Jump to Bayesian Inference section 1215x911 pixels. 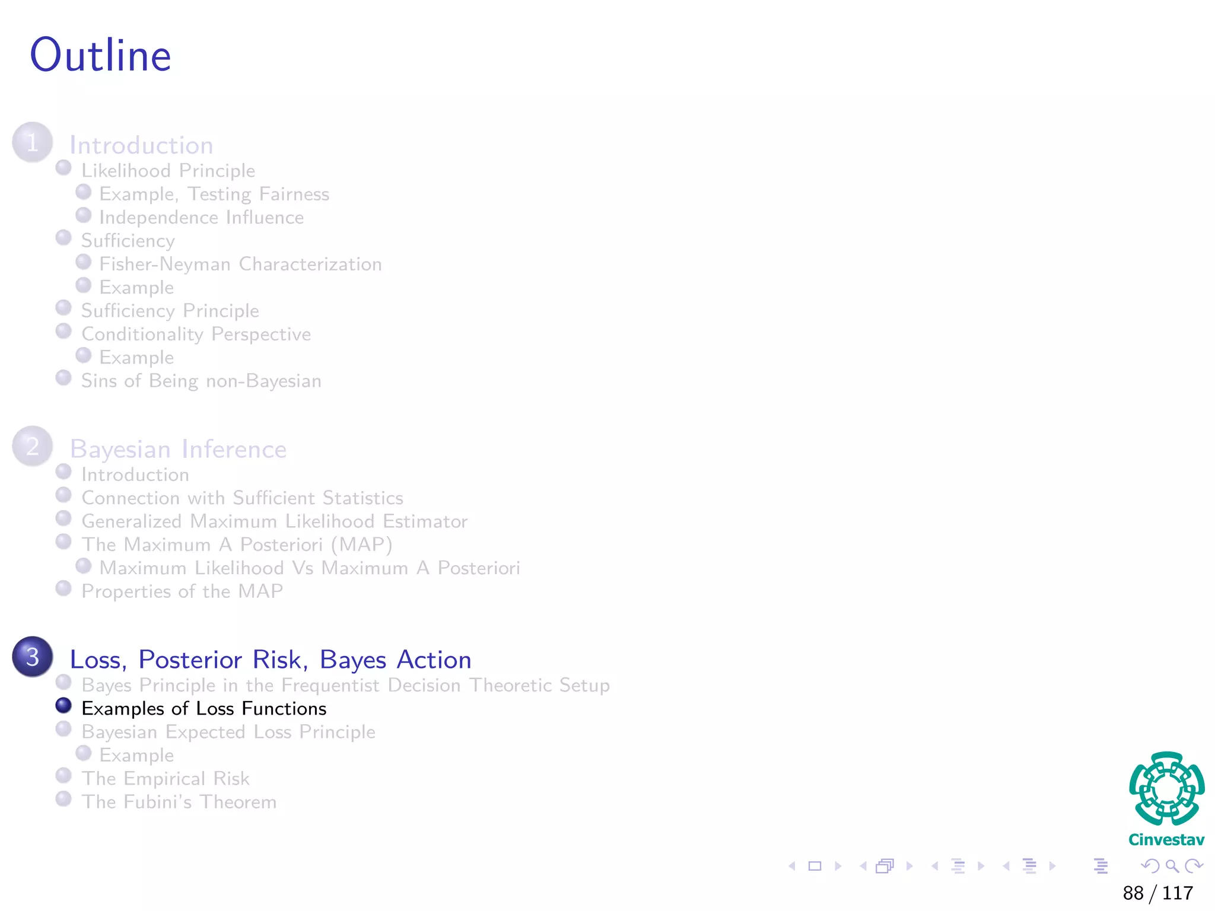pyautogui.click(x=178, y=449)
